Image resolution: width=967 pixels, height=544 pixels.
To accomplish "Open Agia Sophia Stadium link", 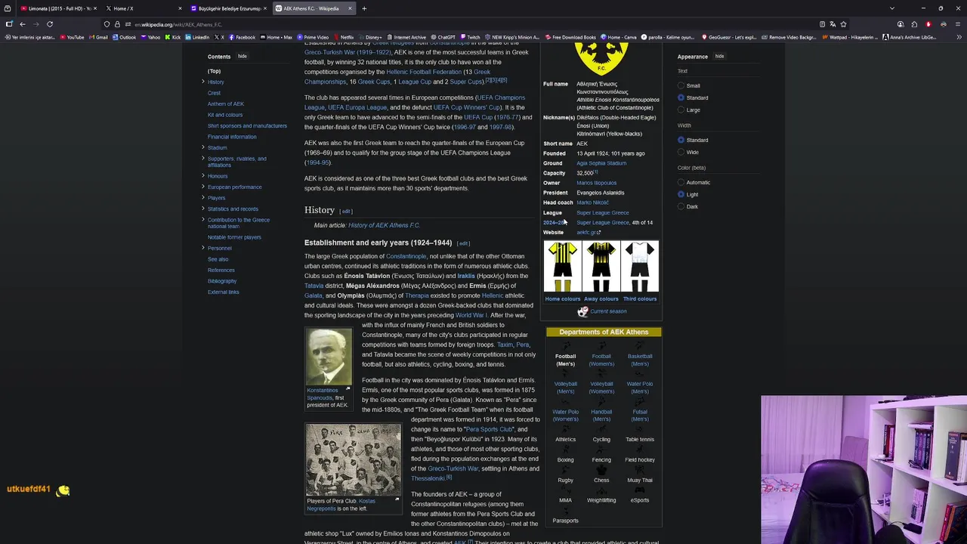I will coord(601,163).
